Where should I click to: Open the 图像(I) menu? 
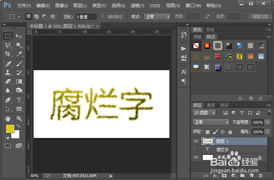click(61, 5)
